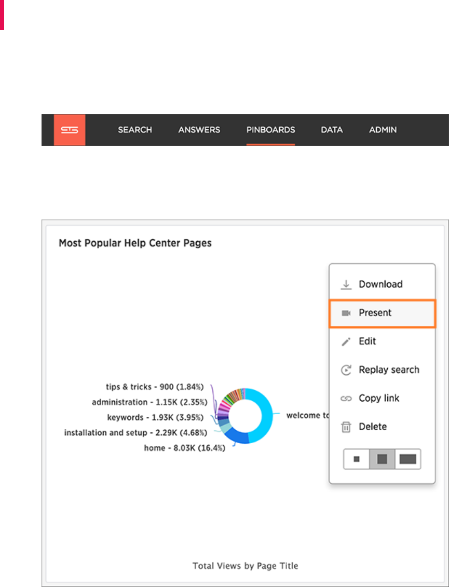The image size is (449, 587).
Task: Click 'installation and setup - 2.29K (4.68%)' label
Action: coord(135,433)
